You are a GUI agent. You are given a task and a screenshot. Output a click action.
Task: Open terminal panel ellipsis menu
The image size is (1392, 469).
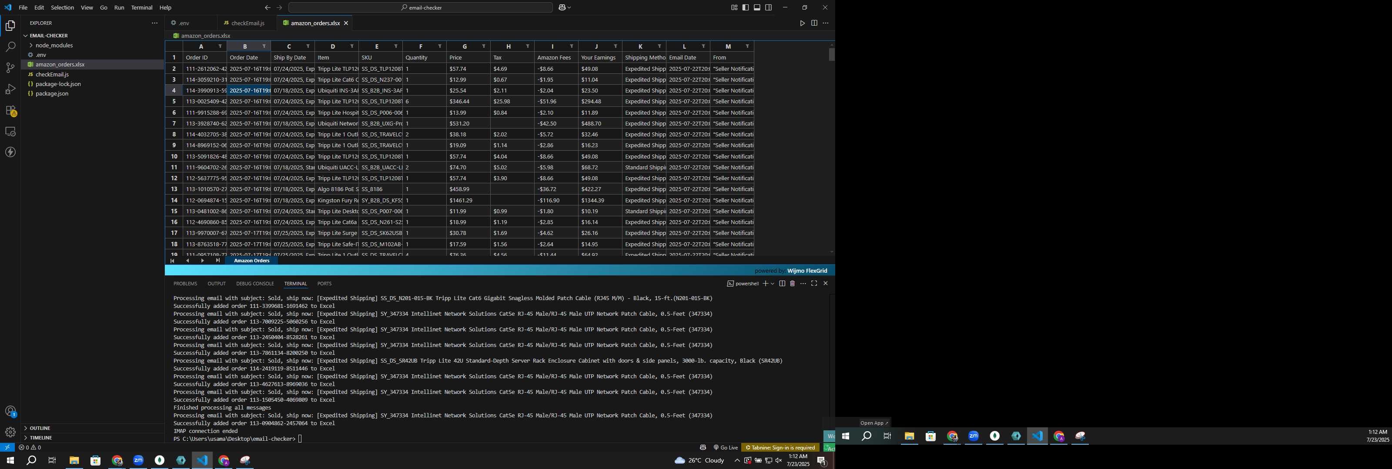coord(803,283)
